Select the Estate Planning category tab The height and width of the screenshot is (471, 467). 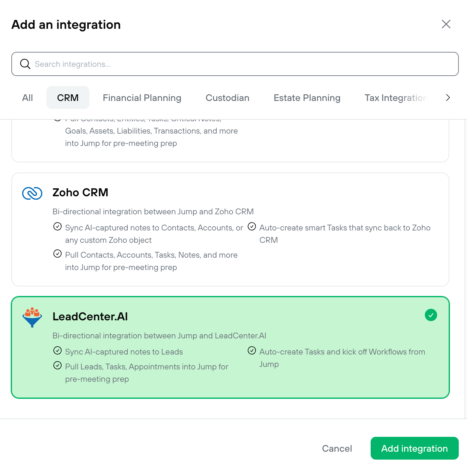[x=307, y=97]
